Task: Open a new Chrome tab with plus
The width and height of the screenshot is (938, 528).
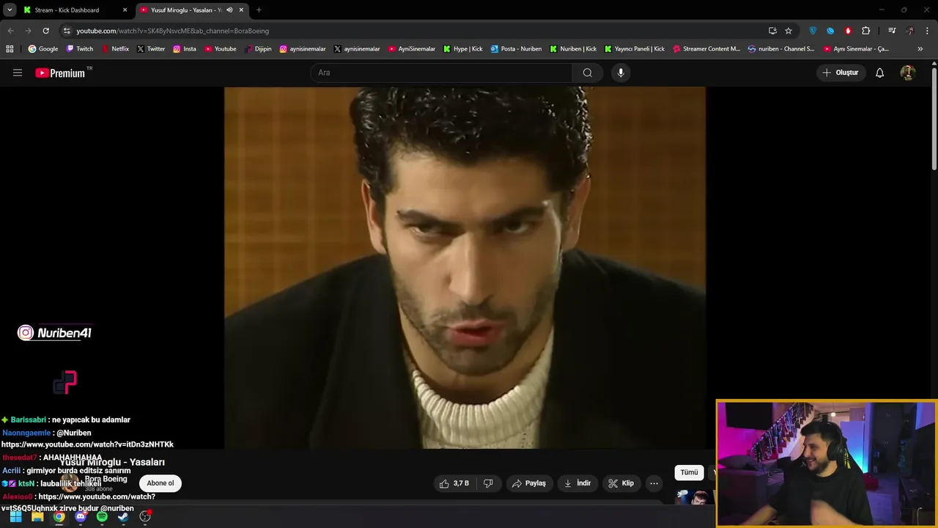Action: [259, 10]
